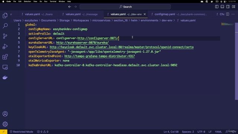The width and height of the screenshot is (238, 134).
Task: Click the Docker whale menu bar icon
Action: 212,1
